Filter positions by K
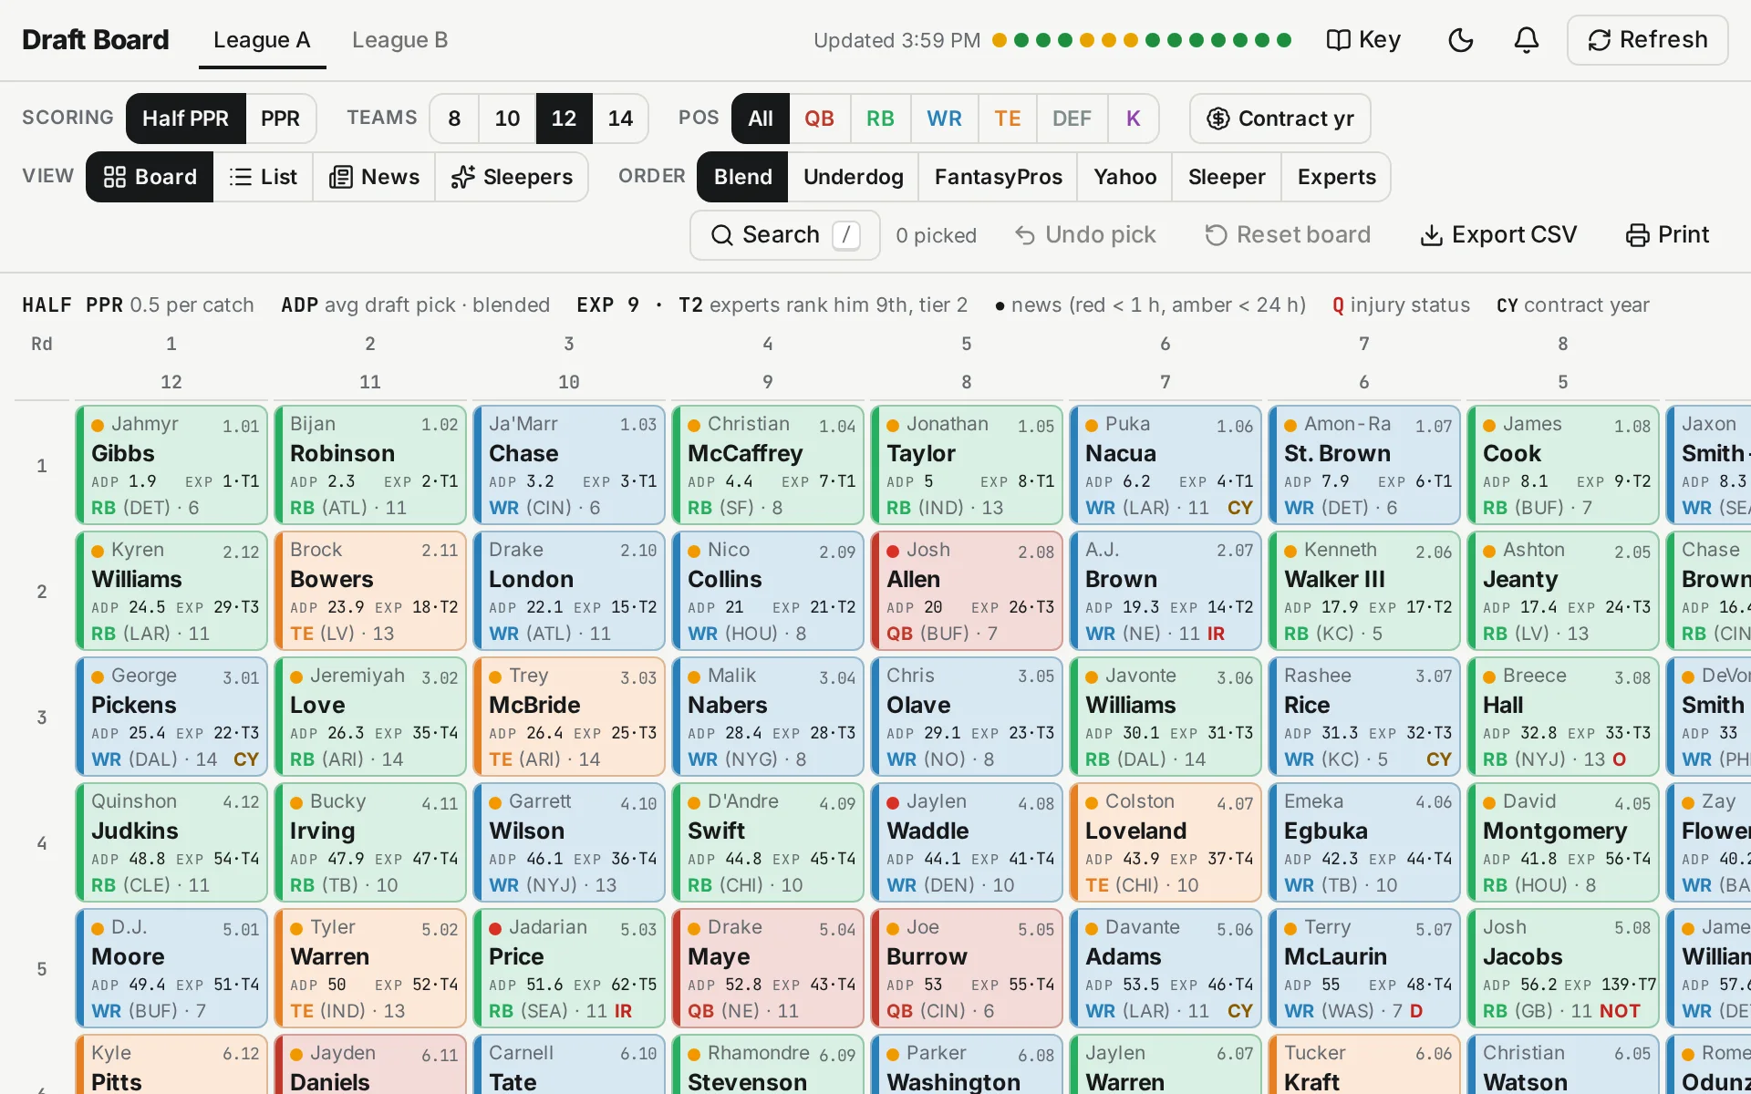The width and height of the screenshot is (1751, 1094). (1133, 119)
